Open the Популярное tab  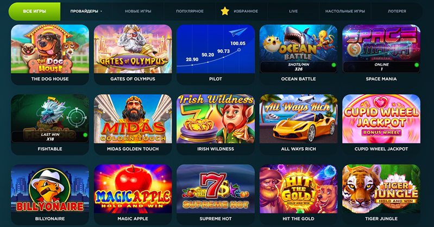[190, 11]
